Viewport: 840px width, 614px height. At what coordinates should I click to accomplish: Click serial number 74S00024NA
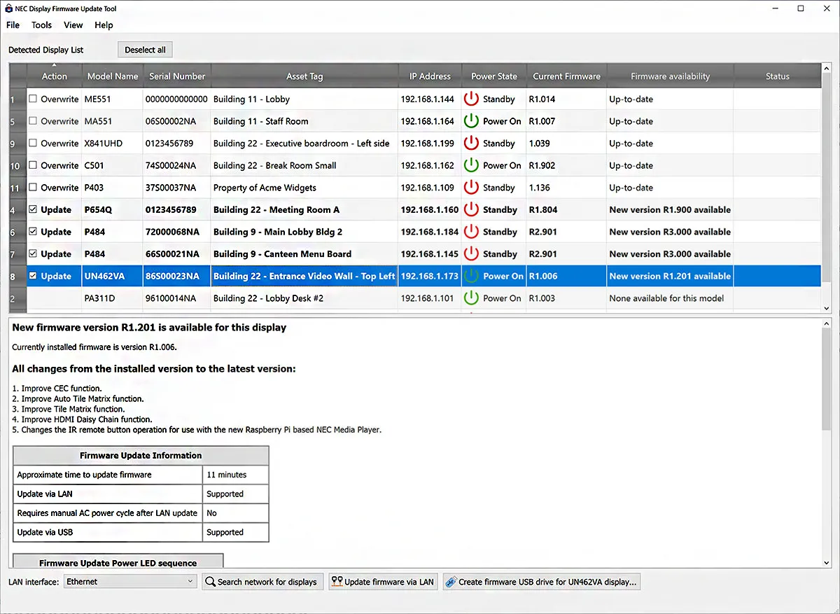coord(171,165)
